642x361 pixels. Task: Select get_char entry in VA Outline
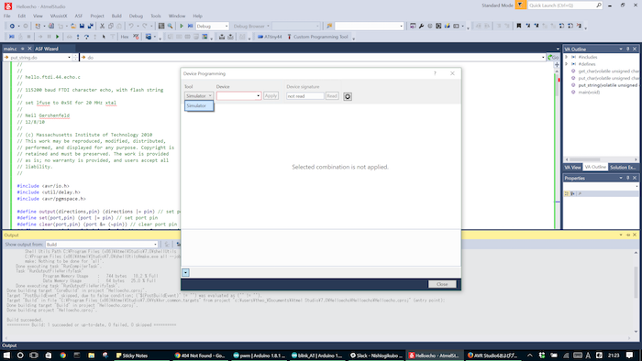(608, 71)
